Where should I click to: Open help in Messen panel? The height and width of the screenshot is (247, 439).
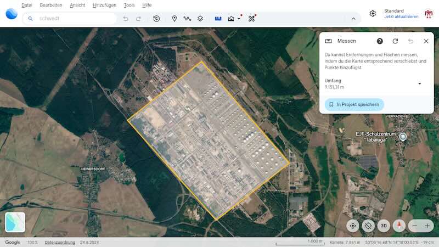380,41
